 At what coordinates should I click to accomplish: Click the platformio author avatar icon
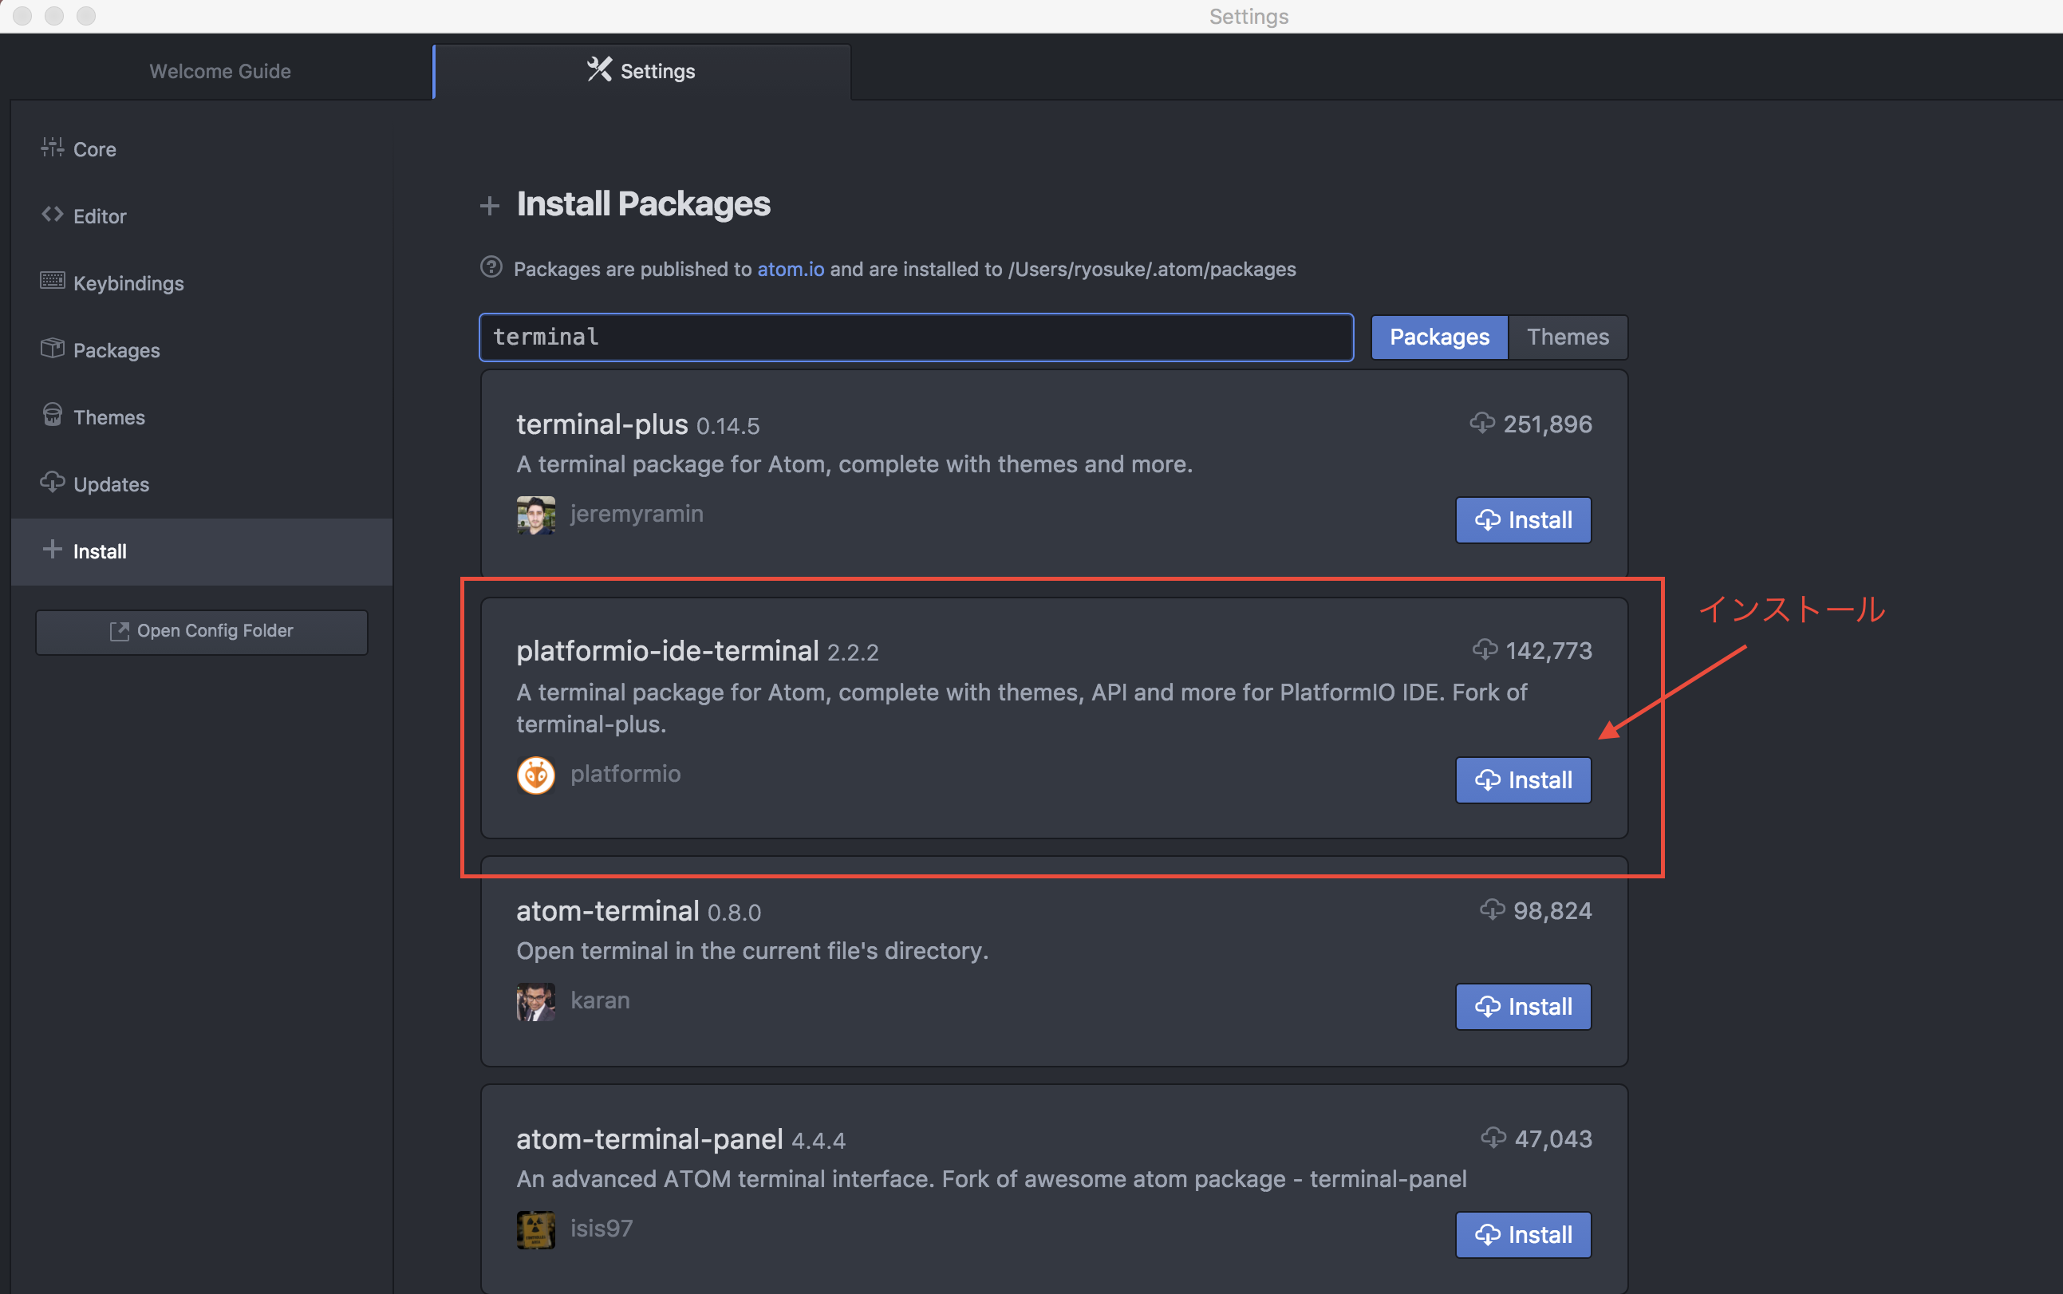(x=535, y=775)
